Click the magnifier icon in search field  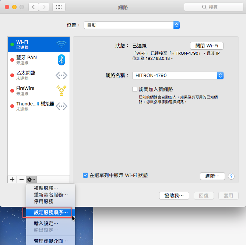click(x=204, y=7)
